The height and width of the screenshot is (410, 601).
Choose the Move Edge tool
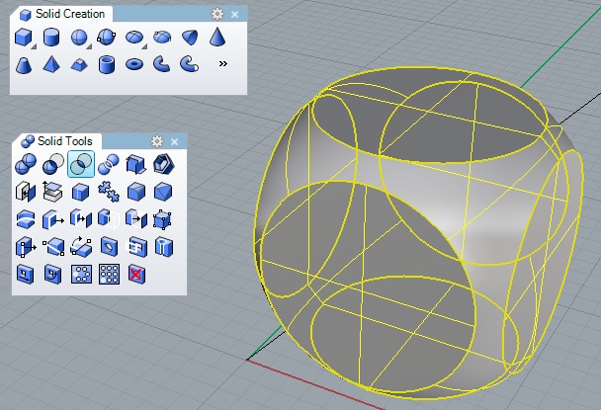(x=26, y=247)
